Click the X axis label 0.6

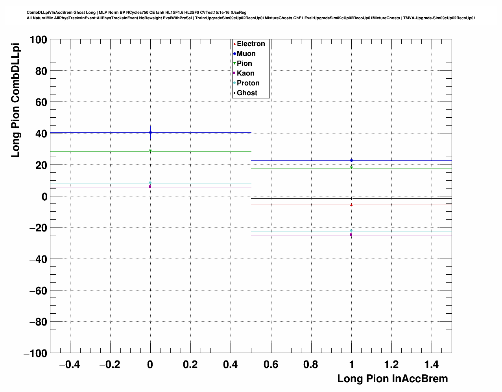(x=271, y=364)
